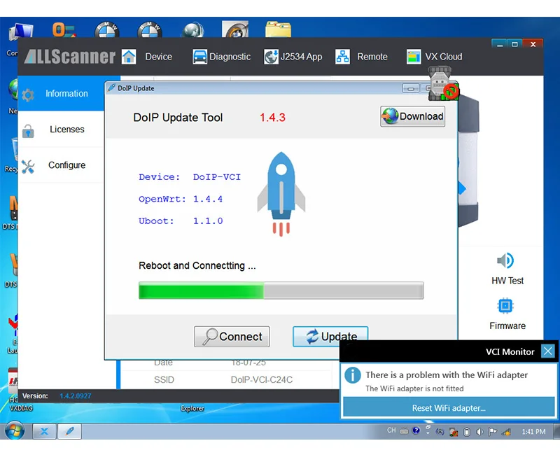Click the J2534 App globe icon

click(x=271, y=57)
